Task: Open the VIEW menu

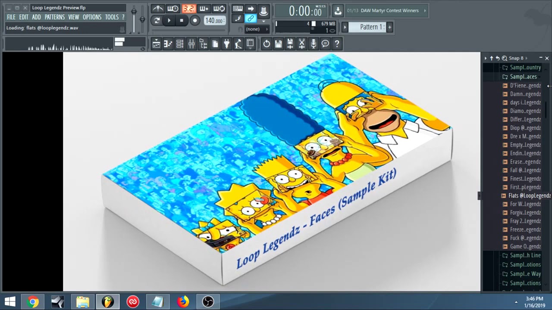Action: point(74,17)
